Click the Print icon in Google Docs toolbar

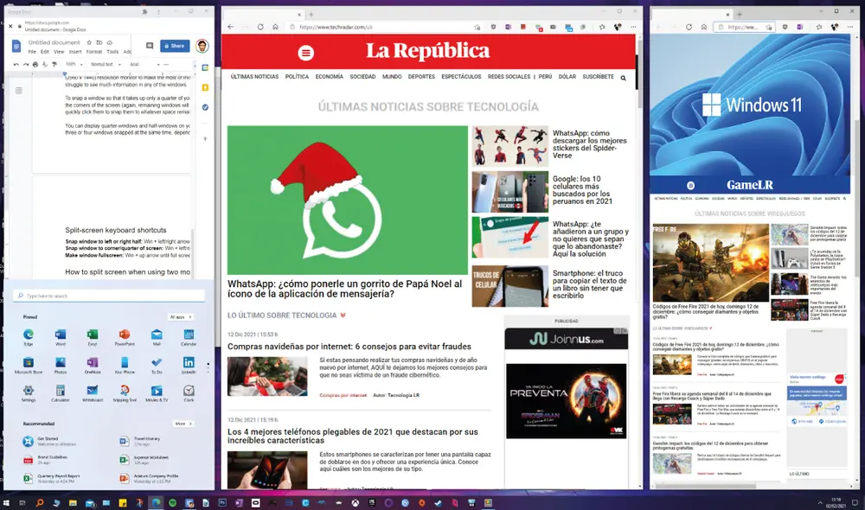click(x=35, y=64)
